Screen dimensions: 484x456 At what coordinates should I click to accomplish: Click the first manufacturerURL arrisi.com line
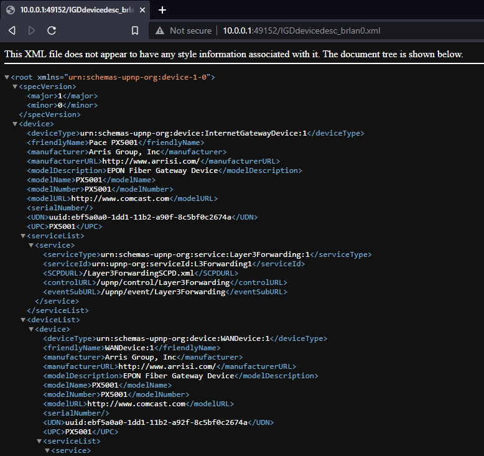click(154, 161)
